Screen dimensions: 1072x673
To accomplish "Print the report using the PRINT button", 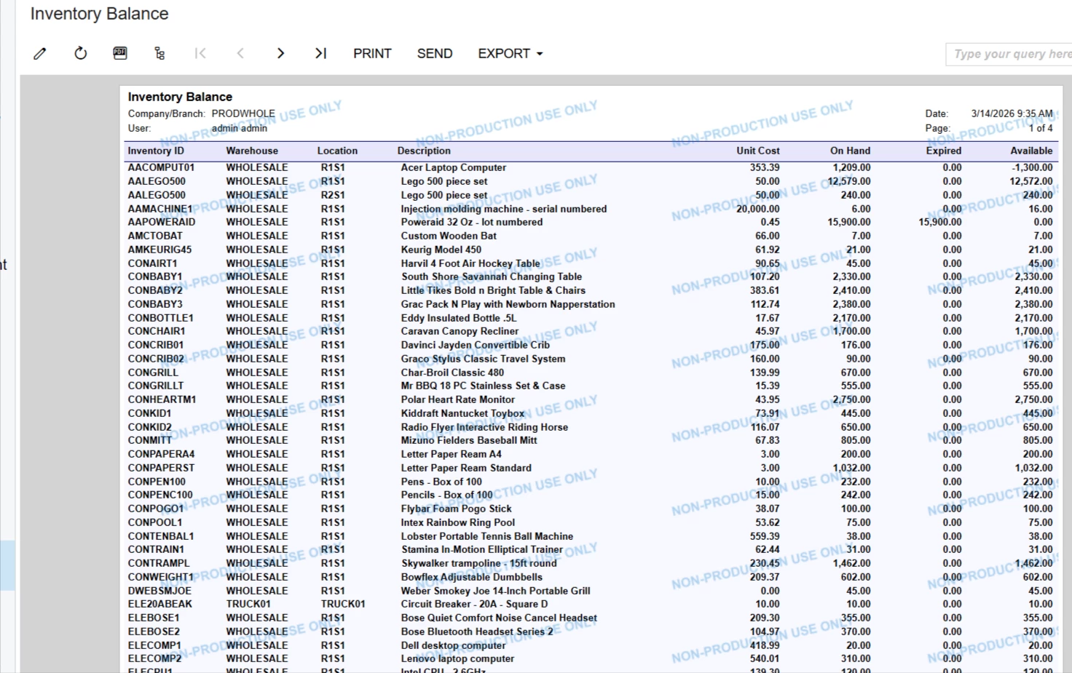I will point(372,53).
